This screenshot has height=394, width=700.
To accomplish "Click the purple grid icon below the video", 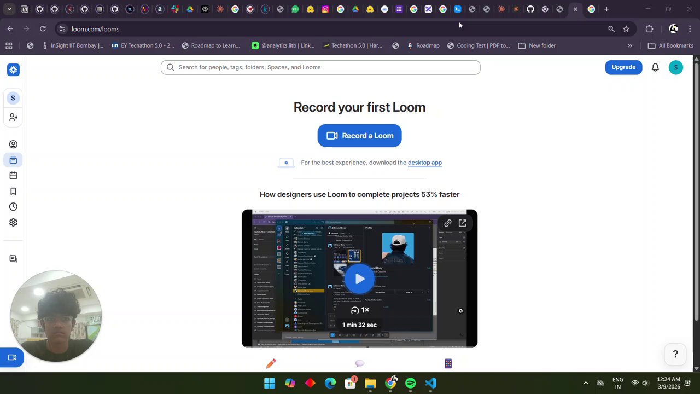I will click(x=448, y=363).
